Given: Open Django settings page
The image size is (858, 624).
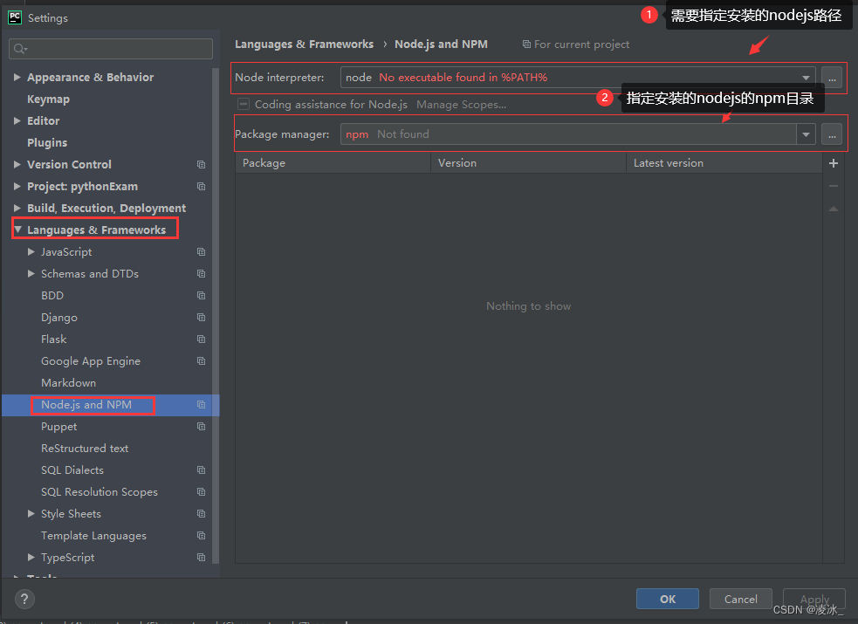Looking at the screenshot, I should (x=59, y=317).
